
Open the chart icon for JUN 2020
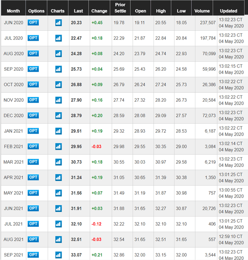pyautogui.click(x=59, y=23)
